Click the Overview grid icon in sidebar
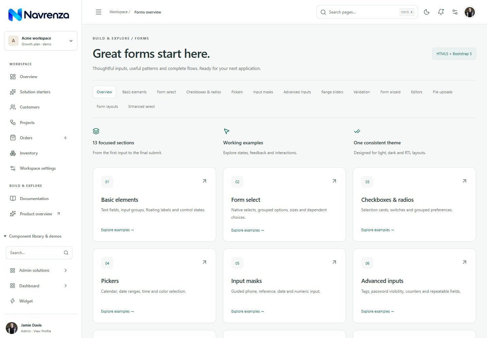Screen dimensions: 487x338 click(x=13, y=77)
